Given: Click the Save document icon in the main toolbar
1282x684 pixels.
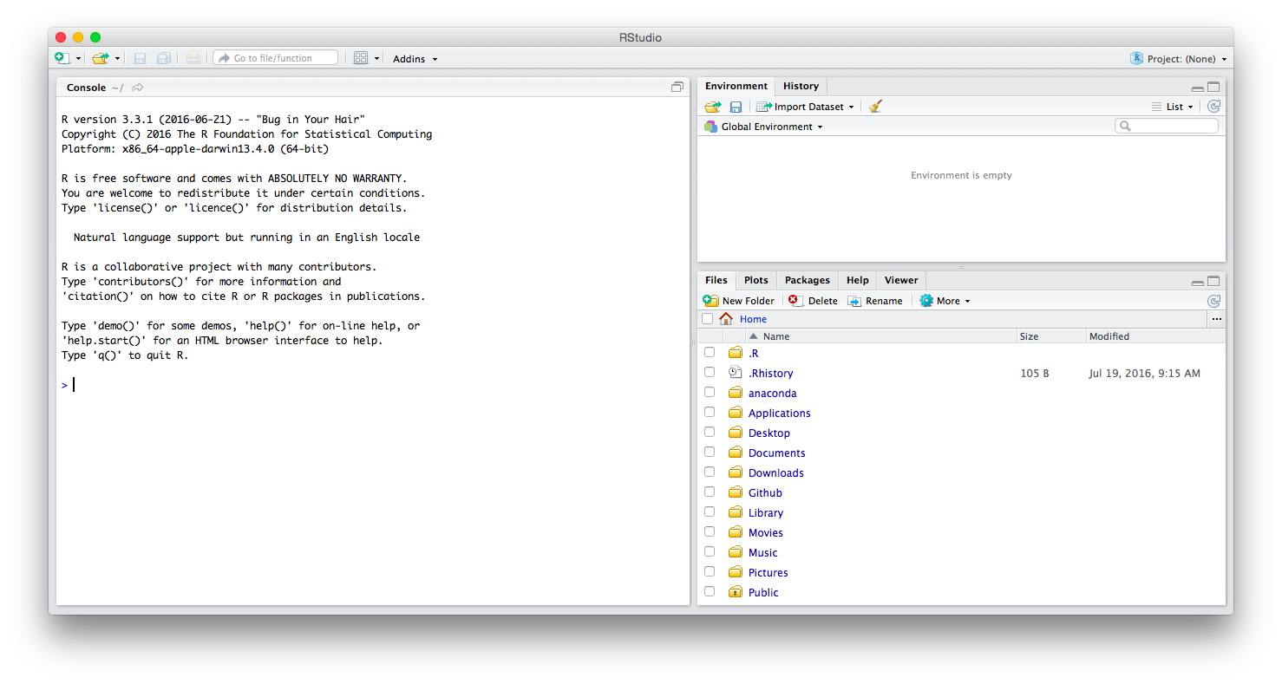Looking at the screenshot, I should 140,58.
